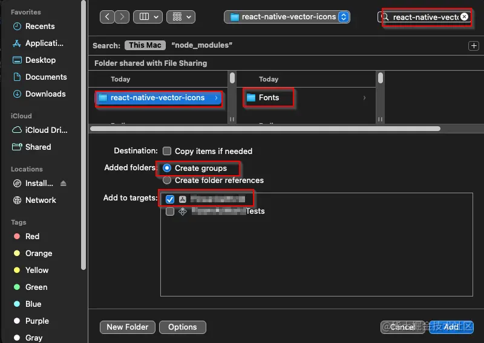This screenshot has width=484, height=343.
Task: Select Create groups radio button
Action: (x=167, y=168)
